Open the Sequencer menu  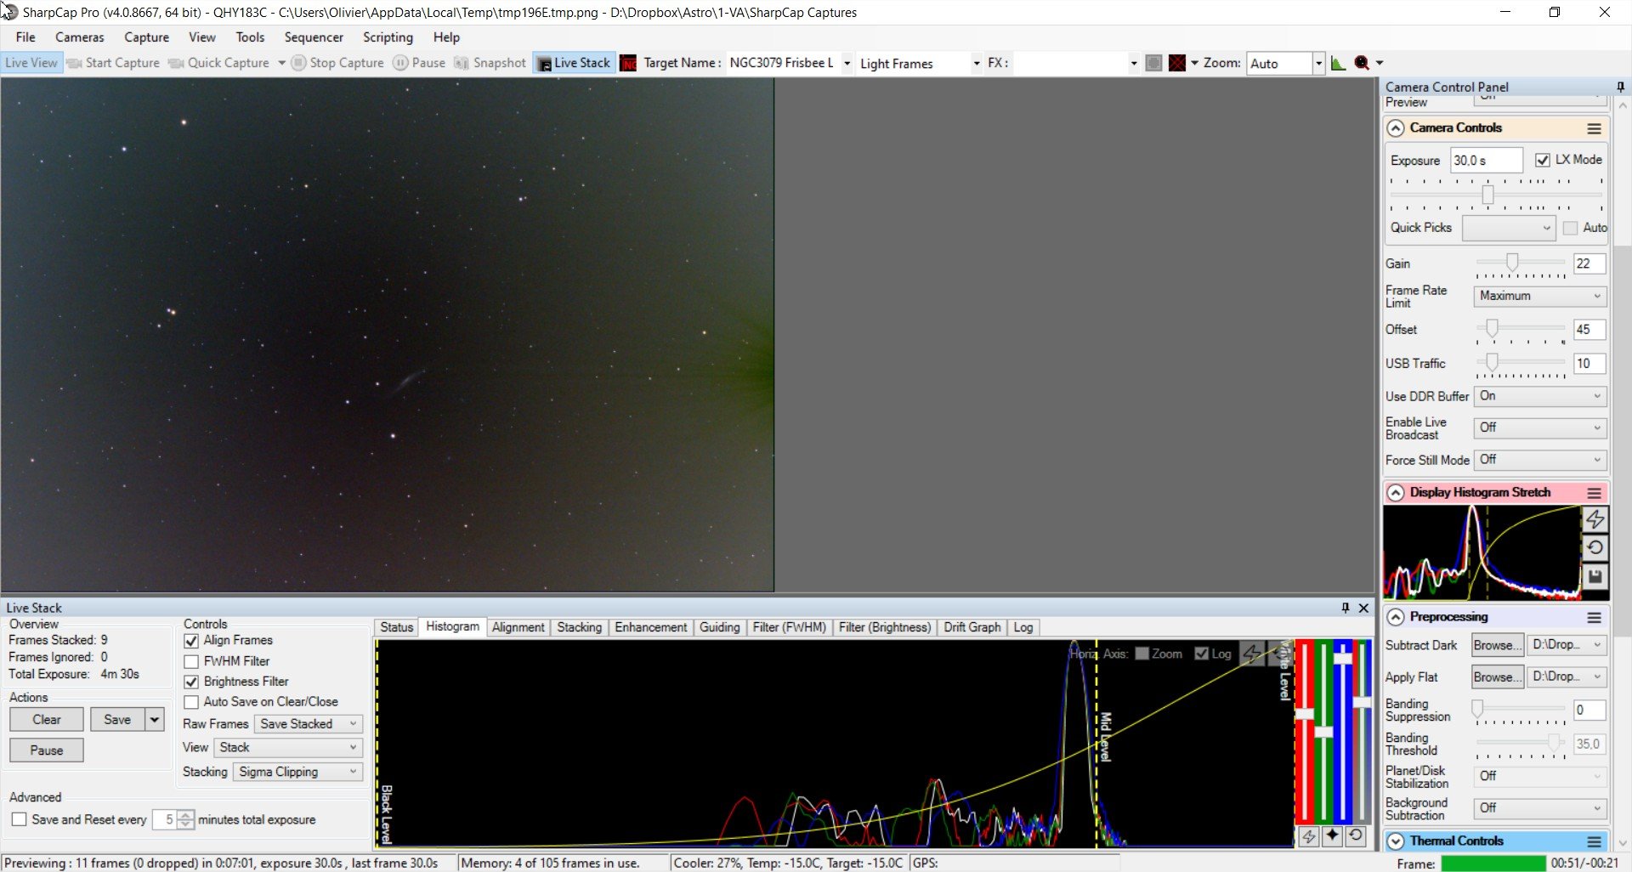coord(314,37)
